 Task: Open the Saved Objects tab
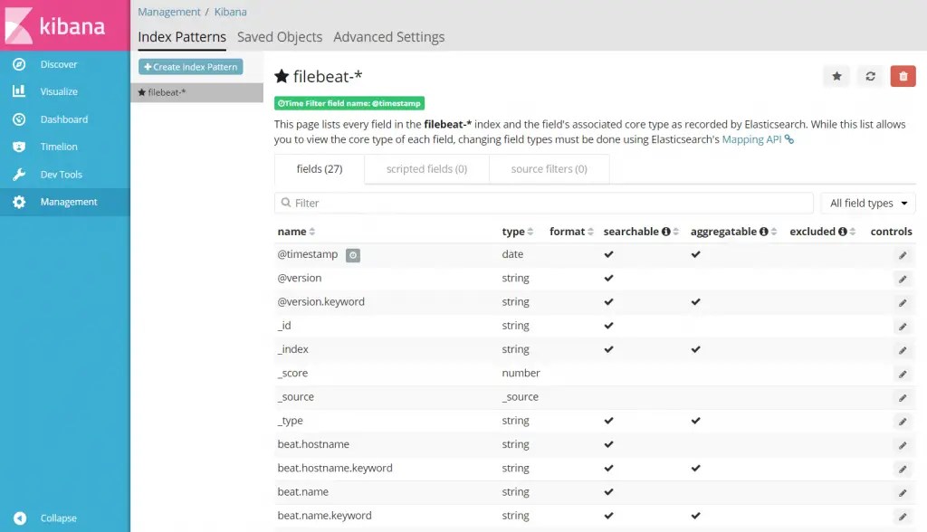pos(279,36)
